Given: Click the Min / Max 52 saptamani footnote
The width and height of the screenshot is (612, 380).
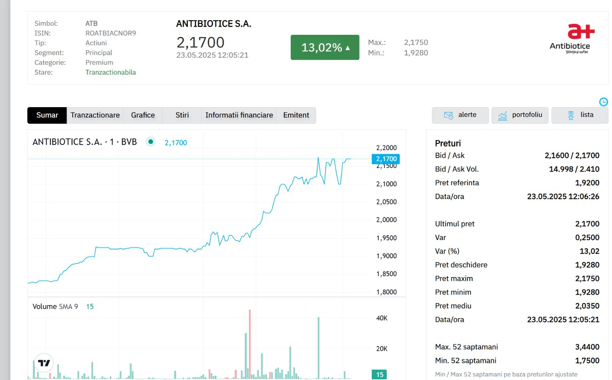Looking at the screenshot, I should (x=506, y=374).
